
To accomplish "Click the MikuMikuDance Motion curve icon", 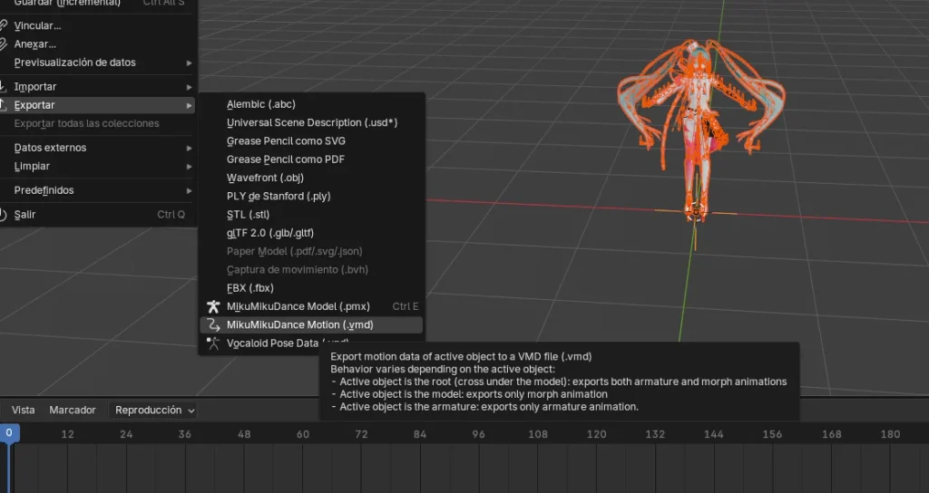I will [x=213, y=324].
